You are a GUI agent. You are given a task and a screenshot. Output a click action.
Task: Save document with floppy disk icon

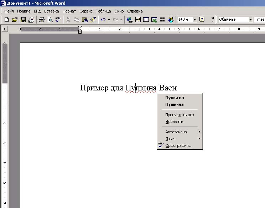[x=23, y=20]
